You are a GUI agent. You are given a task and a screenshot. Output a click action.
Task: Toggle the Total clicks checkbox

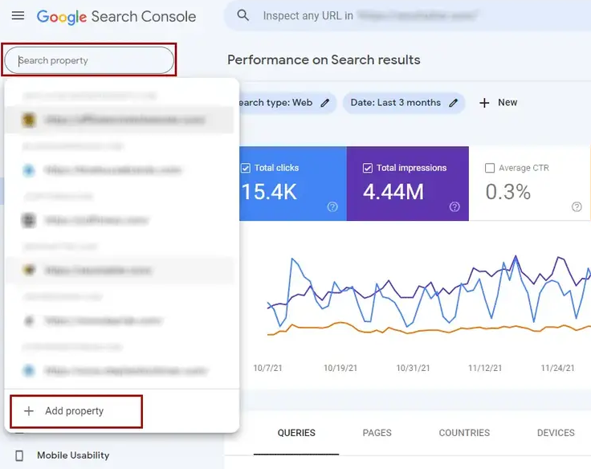click(x=246, y=168)
